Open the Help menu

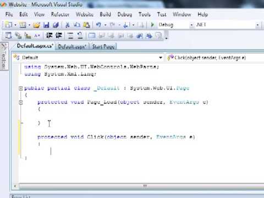202,14
